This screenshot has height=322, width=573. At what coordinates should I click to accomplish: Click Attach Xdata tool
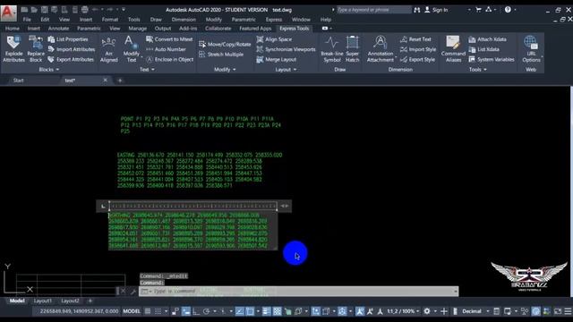(x=487, y=39)
